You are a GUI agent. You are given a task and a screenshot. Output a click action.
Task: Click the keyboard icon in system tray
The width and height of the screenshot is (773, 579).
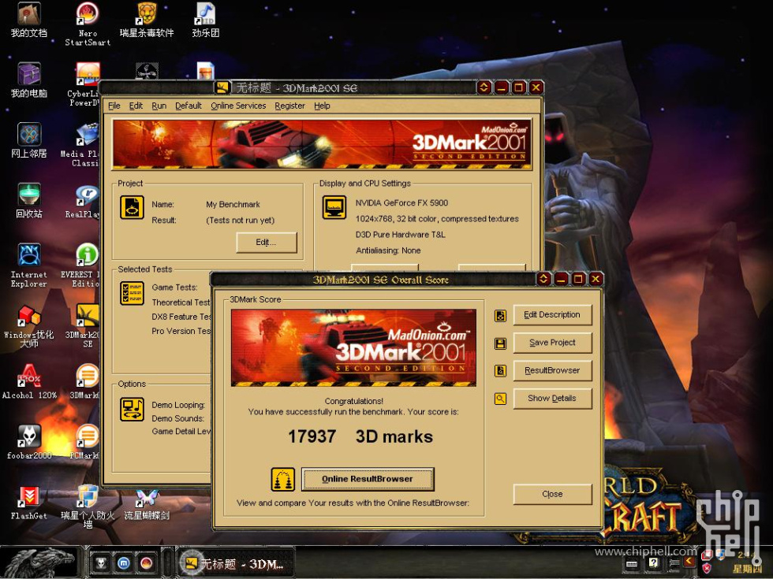click(x=632, y=564)
